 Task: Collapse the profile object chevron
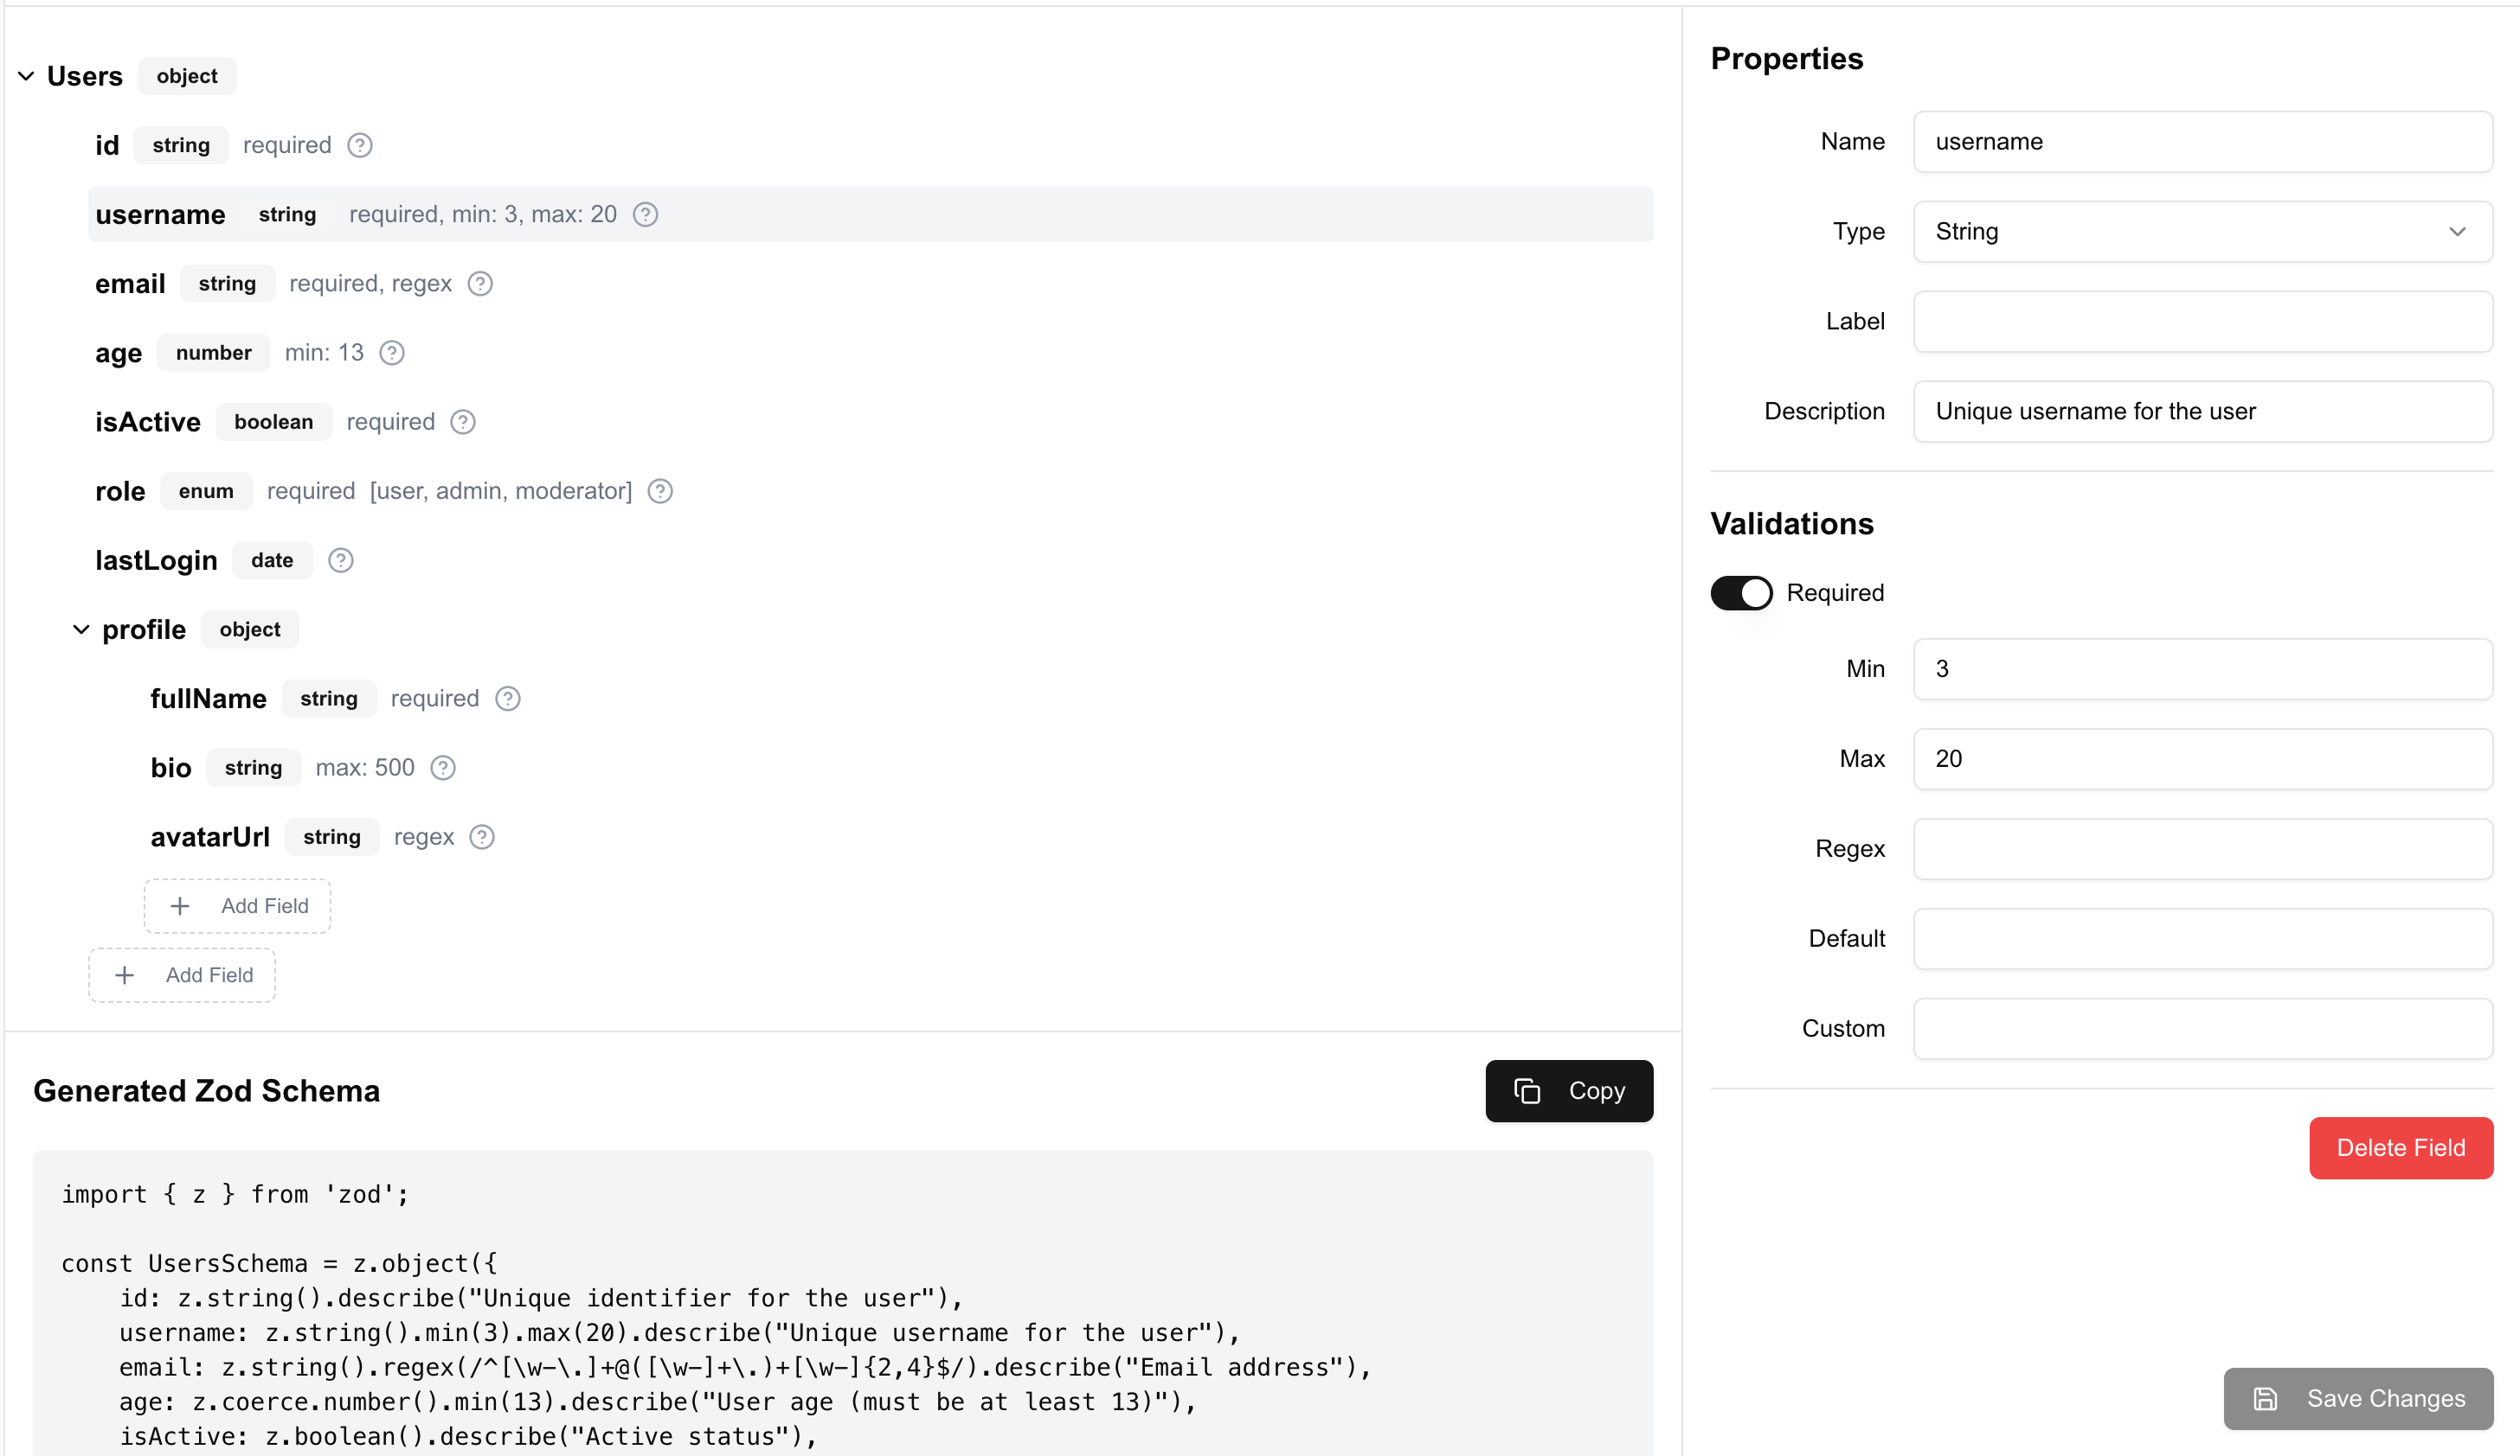(x=81, y=629)
